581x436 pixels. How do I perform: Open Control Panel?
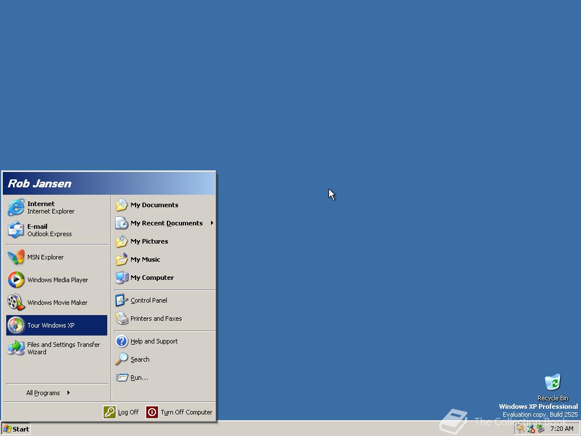pyautogui.click(x=165, y=300)
